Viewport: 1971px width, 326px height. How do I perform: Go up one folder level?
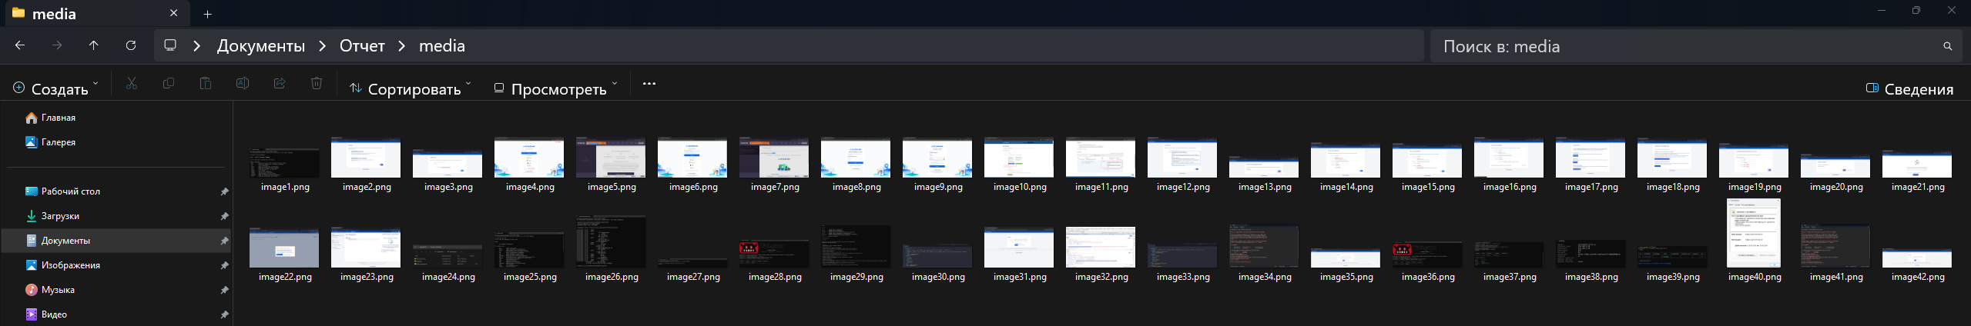pyautogui.click(x=94, y=45)
